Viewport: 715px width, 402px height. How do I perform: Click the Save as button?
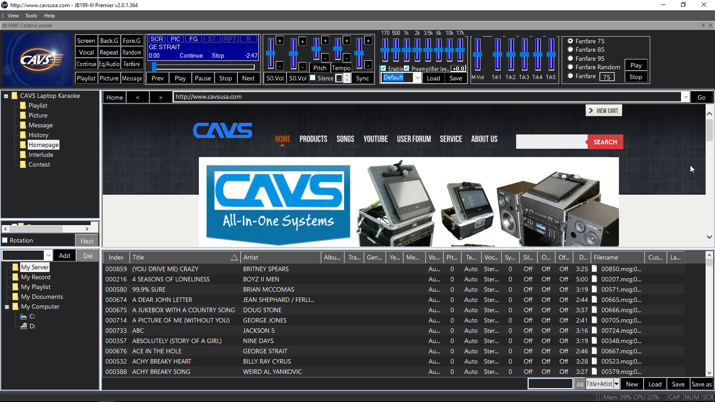(x=702, y=384)
